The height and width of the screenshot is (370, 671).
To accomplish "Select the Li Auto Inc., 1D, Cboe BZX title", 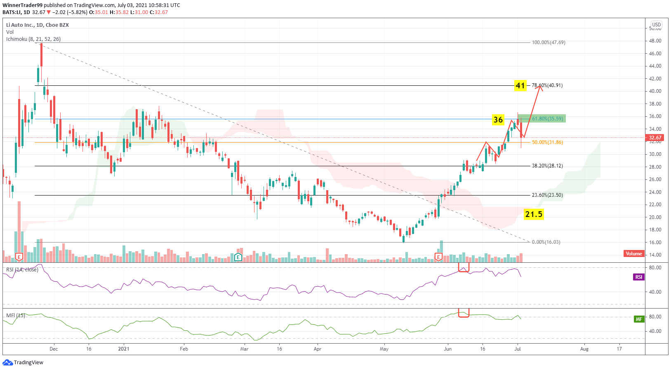I will [x=38, y=25].
